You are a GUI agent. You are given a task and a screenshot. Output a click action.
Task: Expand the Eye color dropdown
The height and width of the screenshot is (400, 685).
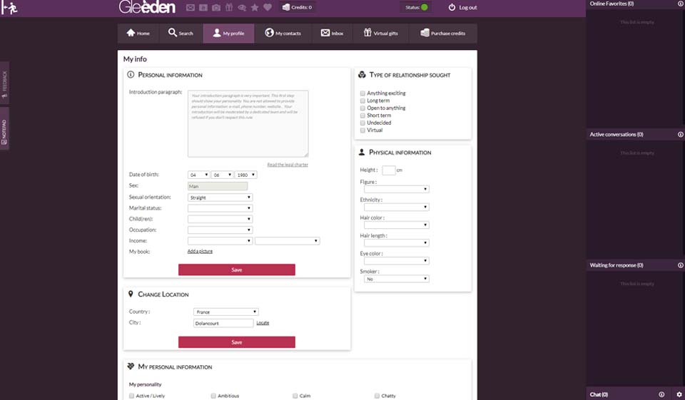click(396, 261)
